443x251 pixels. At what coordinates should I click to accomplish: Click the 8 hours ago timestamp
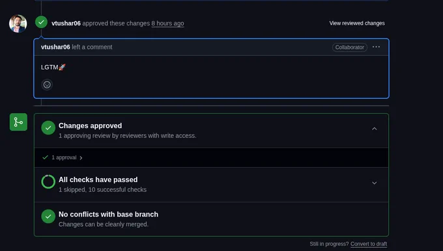click(x=167, y=23)
